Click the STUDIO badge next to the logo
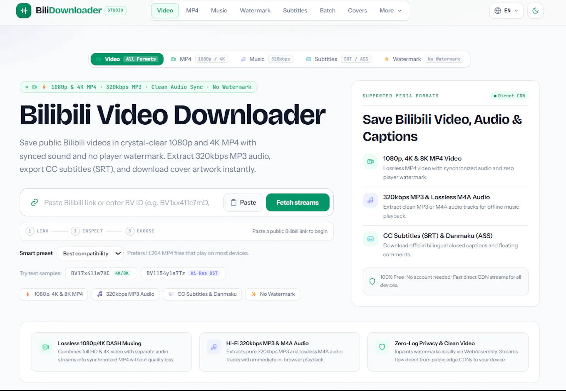This screenshot has height=391, width=566. [115, 10]
